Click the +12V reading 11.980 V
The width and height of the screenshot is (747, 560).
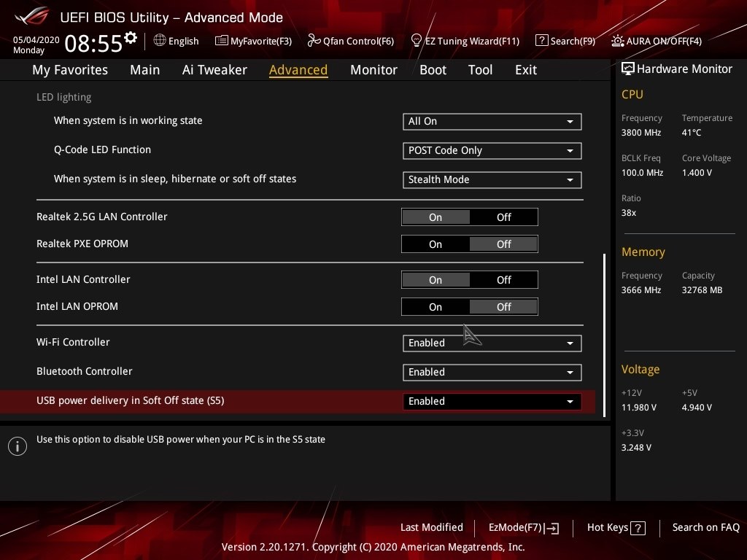[639, 408]
